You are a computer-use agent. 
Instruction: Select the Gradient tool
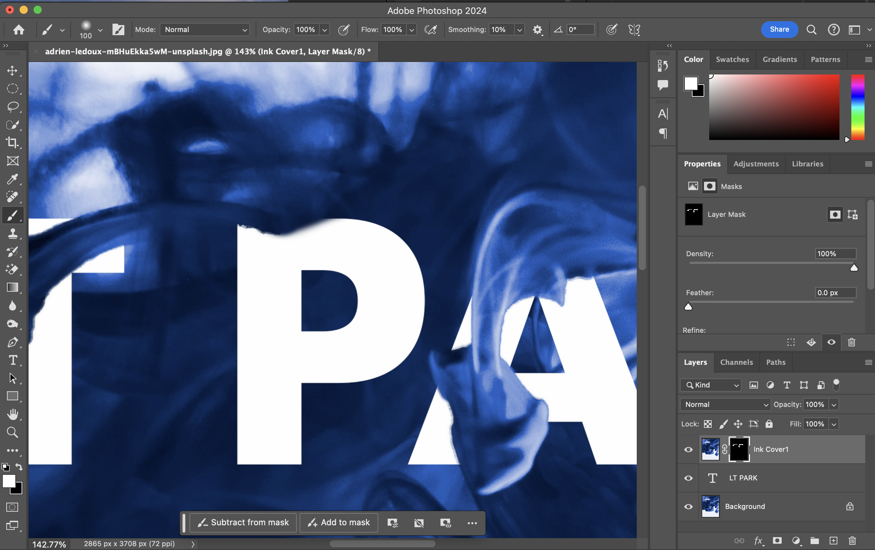pyautogui.click(x=13, y=288)
